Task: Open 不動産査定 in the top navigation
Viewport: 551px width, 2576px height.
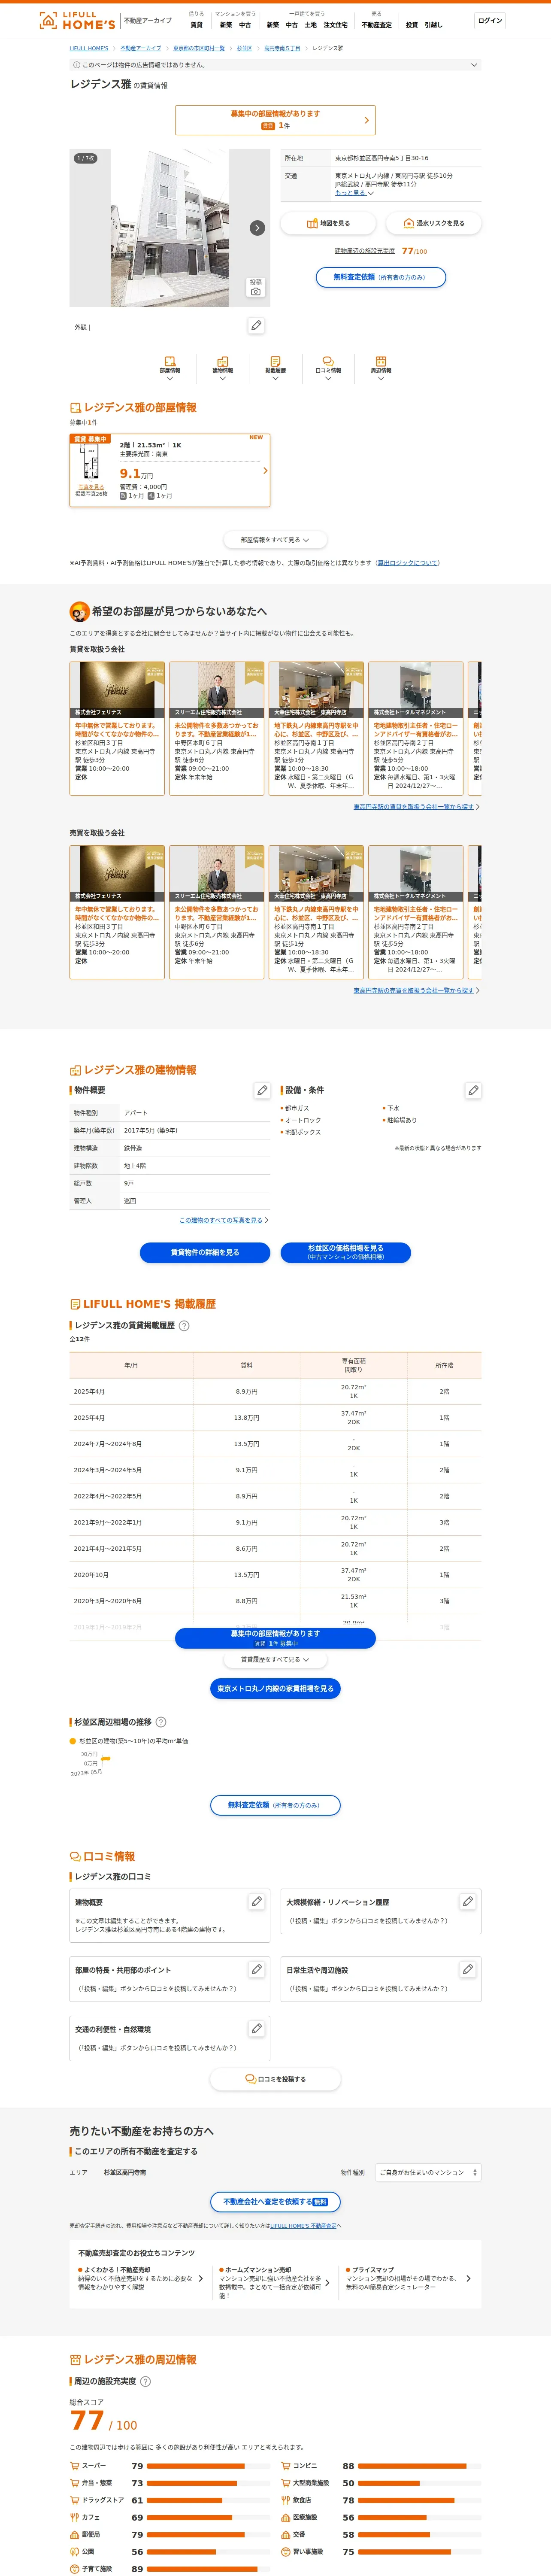Action: [377, 25]
